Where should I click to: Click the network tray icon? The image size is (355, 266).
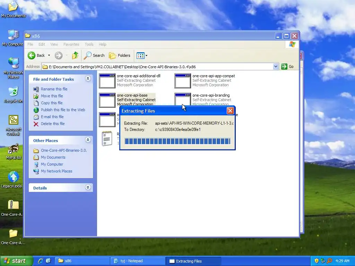pyautogui.click(x=323, y=261)
